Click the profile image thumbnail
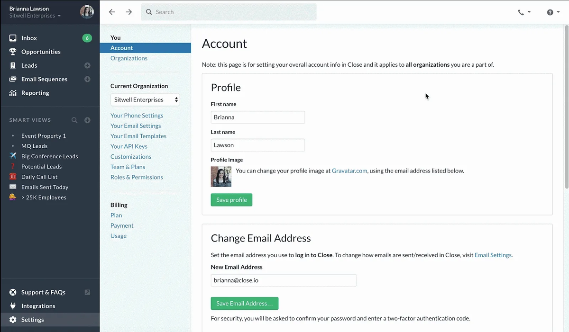Image resolution: width=569 pixels, height=332 pixels. (x=221, y=177)
